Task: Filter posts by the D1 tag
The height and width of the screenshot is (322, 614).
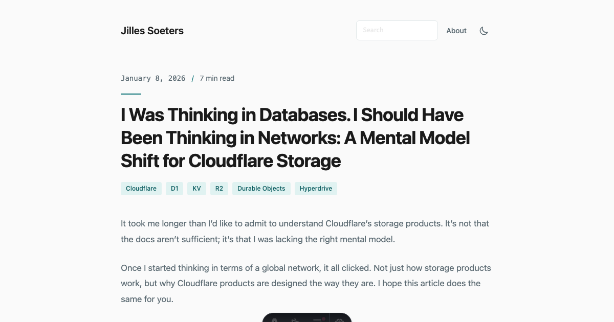Action: tap(174, 189)
